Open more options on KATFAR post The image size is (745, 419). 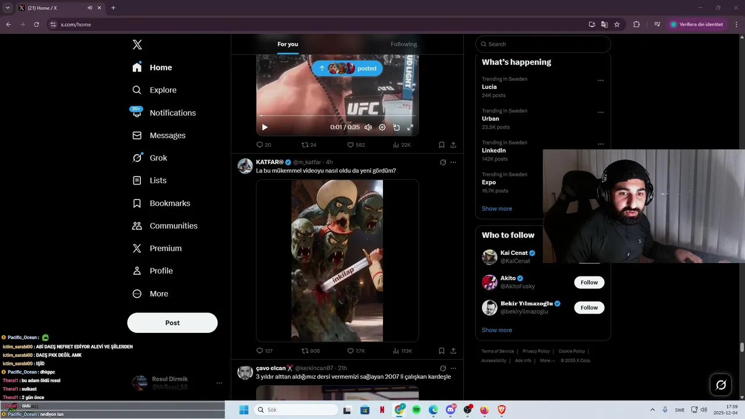coord(453,162)
